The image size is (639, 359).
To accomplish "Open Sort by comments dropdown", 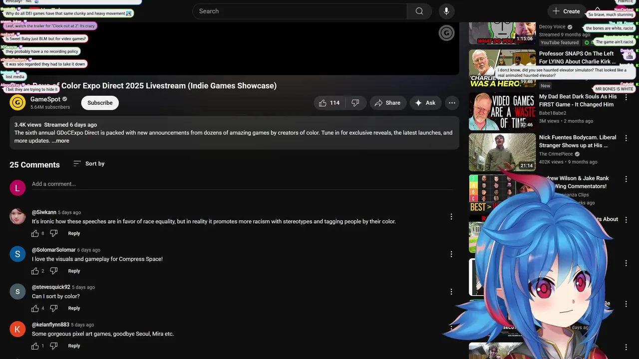I will click(88, 164).
